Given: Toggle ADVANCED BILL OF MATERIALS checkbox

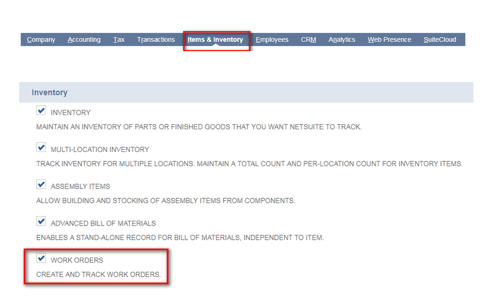Looking at the screenshot, I should (x=41, y=221).
